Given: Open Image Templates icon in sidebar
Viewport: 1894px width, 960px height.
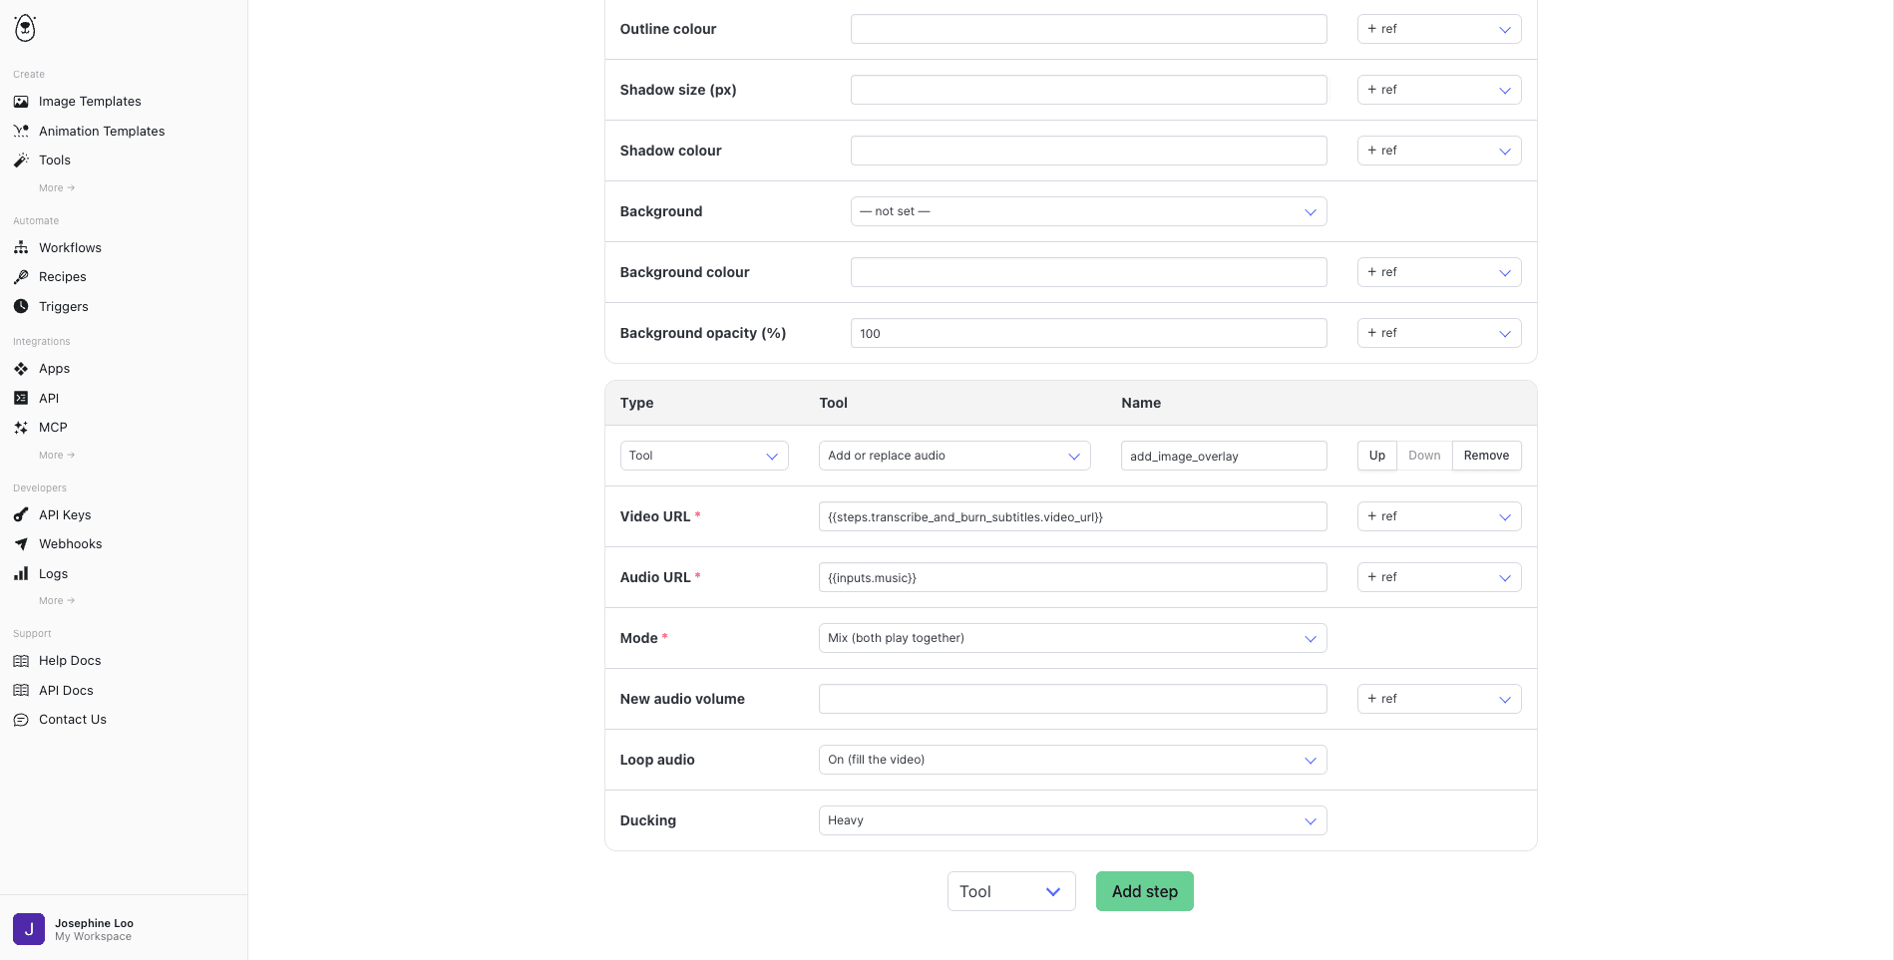Looking at the screenshot, I should pos(21,102).
